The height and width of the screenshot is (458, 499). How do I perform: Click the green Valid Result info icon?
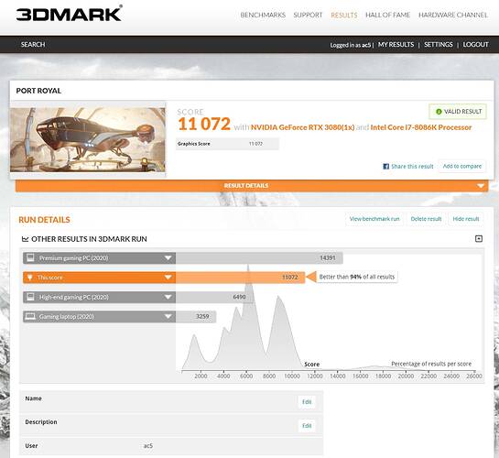pos(439,112)
